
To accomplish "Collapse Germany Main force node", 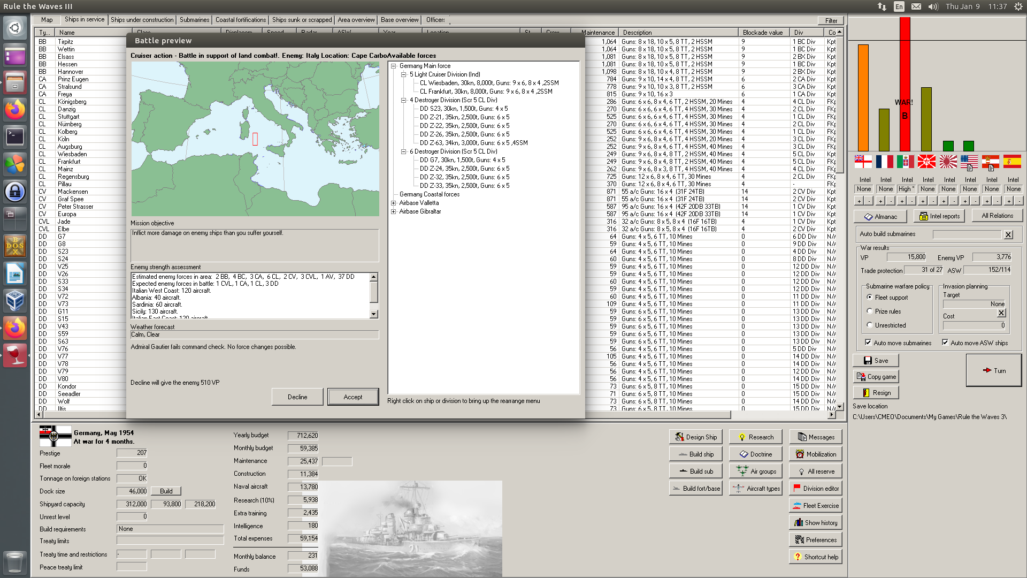I will point(394,66).
